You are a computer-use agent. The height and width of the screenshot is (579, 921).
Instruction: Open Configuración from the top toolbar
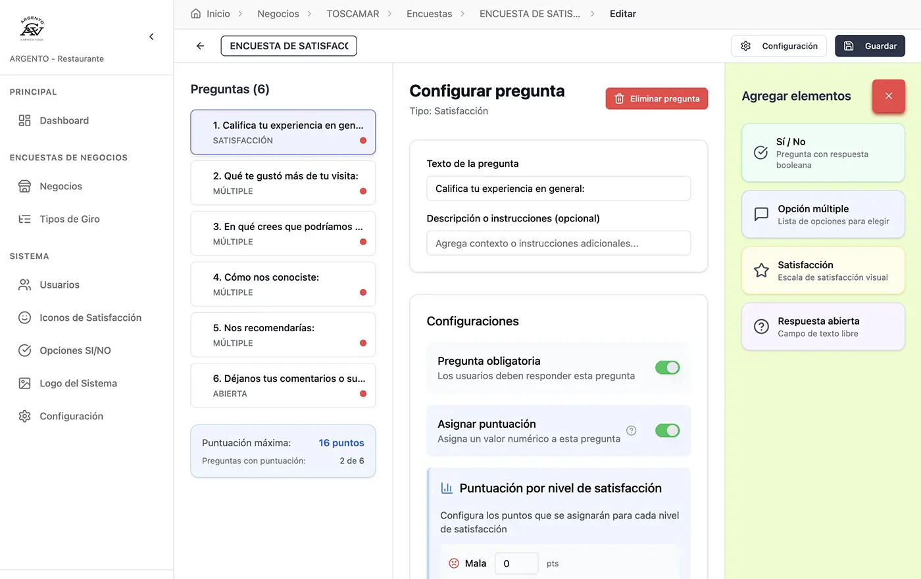coord(779,45)
